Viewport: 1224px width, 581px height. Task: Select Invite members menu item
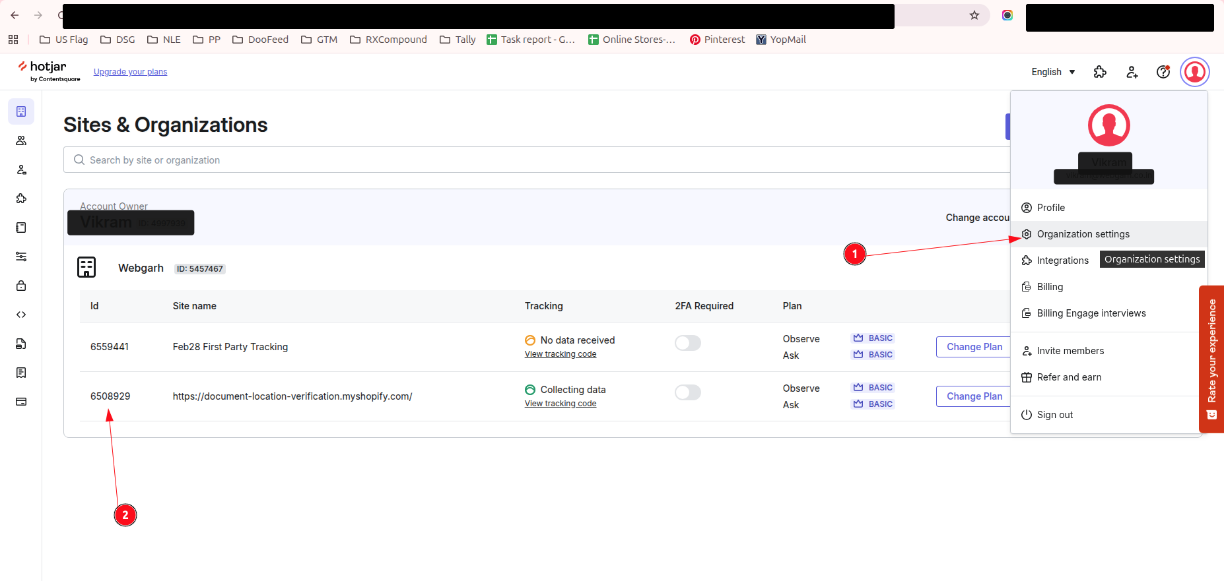[x=1109, y=351]
